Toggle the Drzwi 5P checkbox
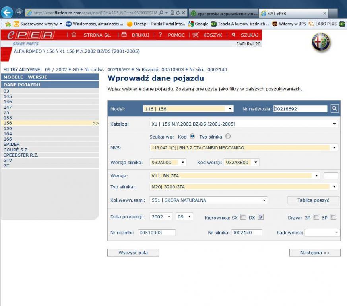347x306 pixels. coord(333,217)
